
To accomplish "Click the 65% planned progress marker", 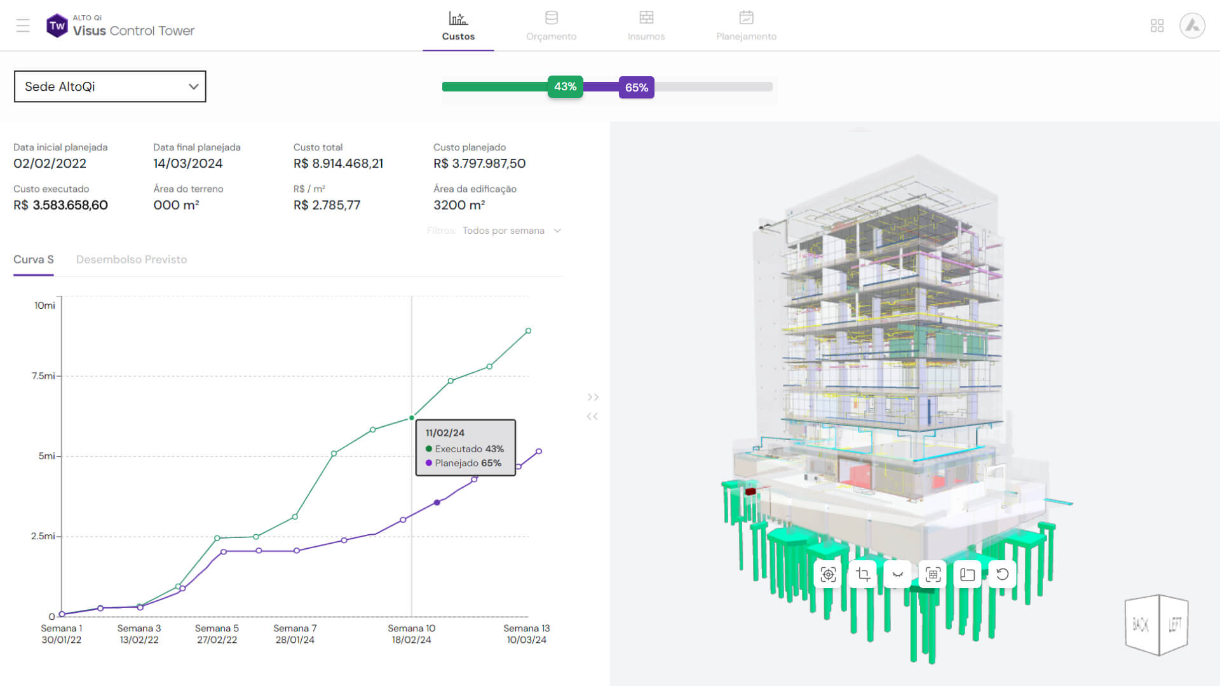I will click(x=636, y=88).
